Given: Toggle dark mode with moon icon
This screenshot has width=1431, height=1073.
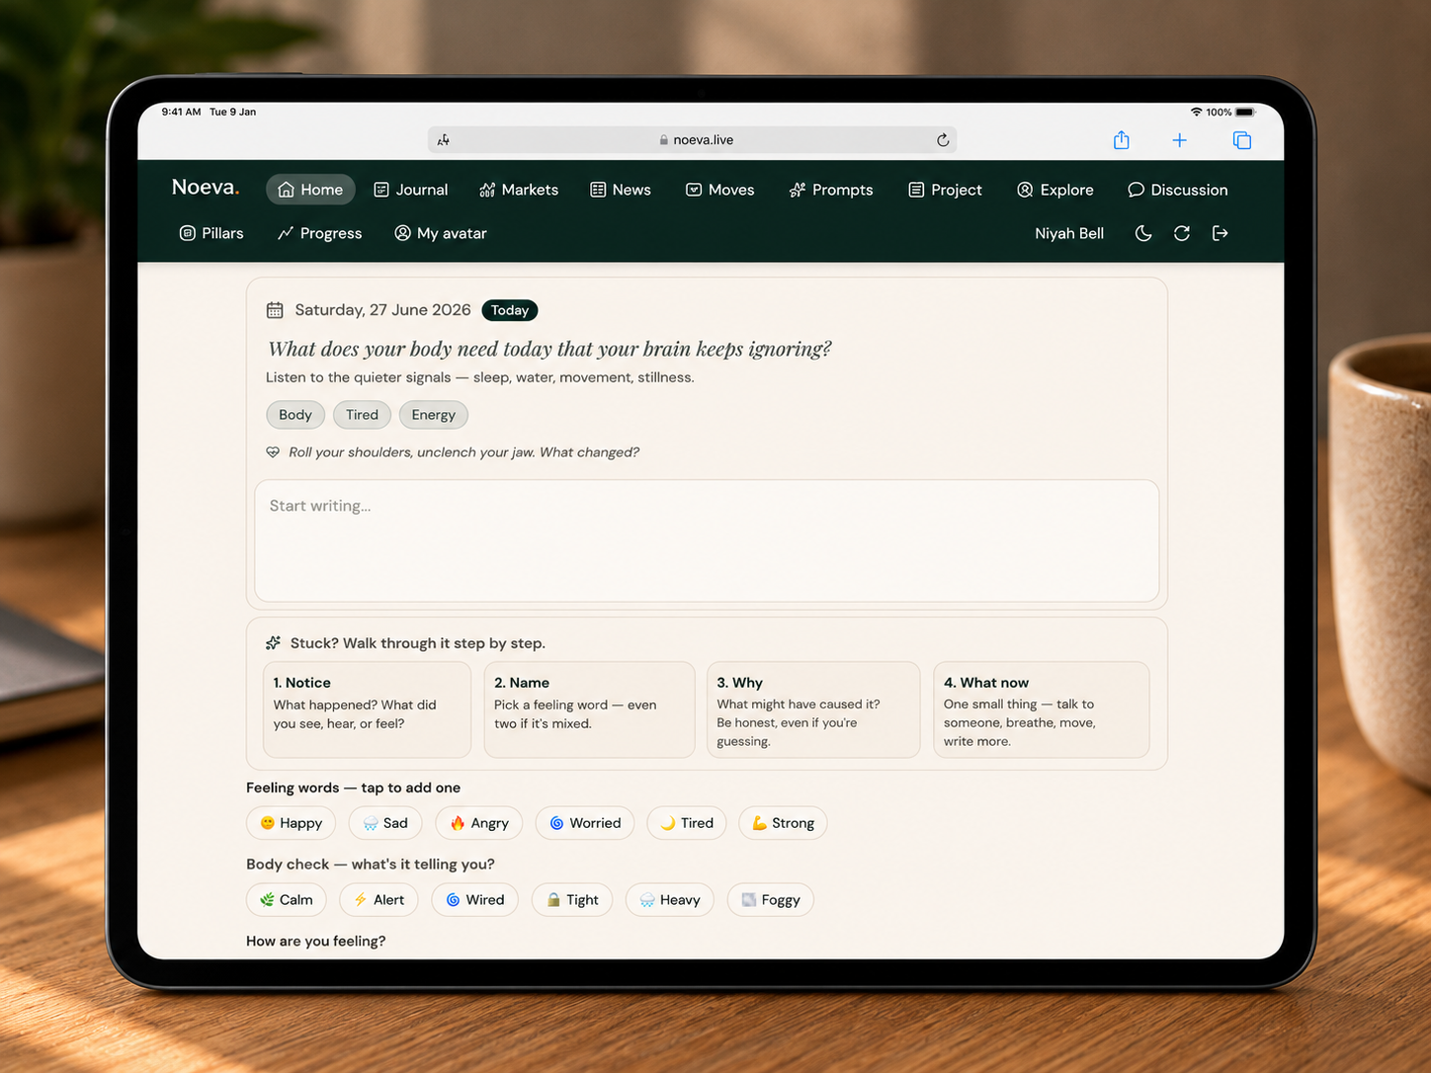Looking at the screenshot, I should (x=1143, y=233).
